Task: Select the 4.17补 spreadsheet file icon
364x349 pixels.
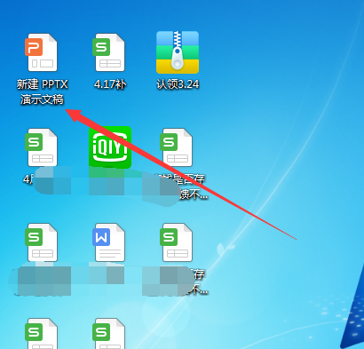Action: click(109, 52)
